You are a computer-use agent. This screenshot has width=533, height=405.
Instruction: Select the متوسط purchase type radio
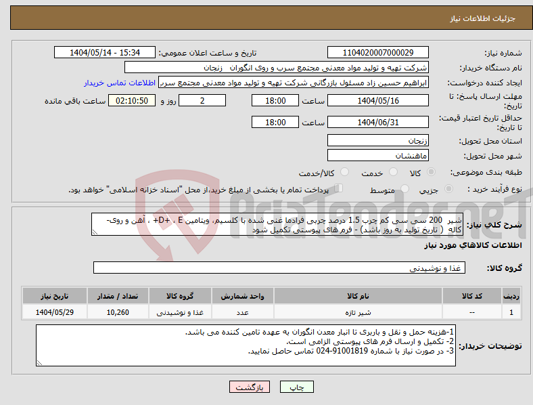(404, 188)
